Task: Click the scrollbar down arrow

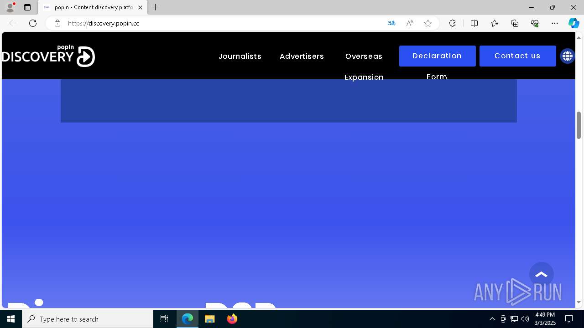Action: (x=579, y=302)
